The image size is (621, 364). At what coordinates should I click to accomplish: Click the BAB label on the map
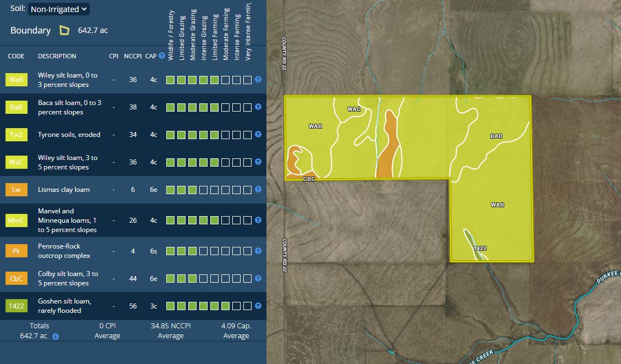pos(496,136)
